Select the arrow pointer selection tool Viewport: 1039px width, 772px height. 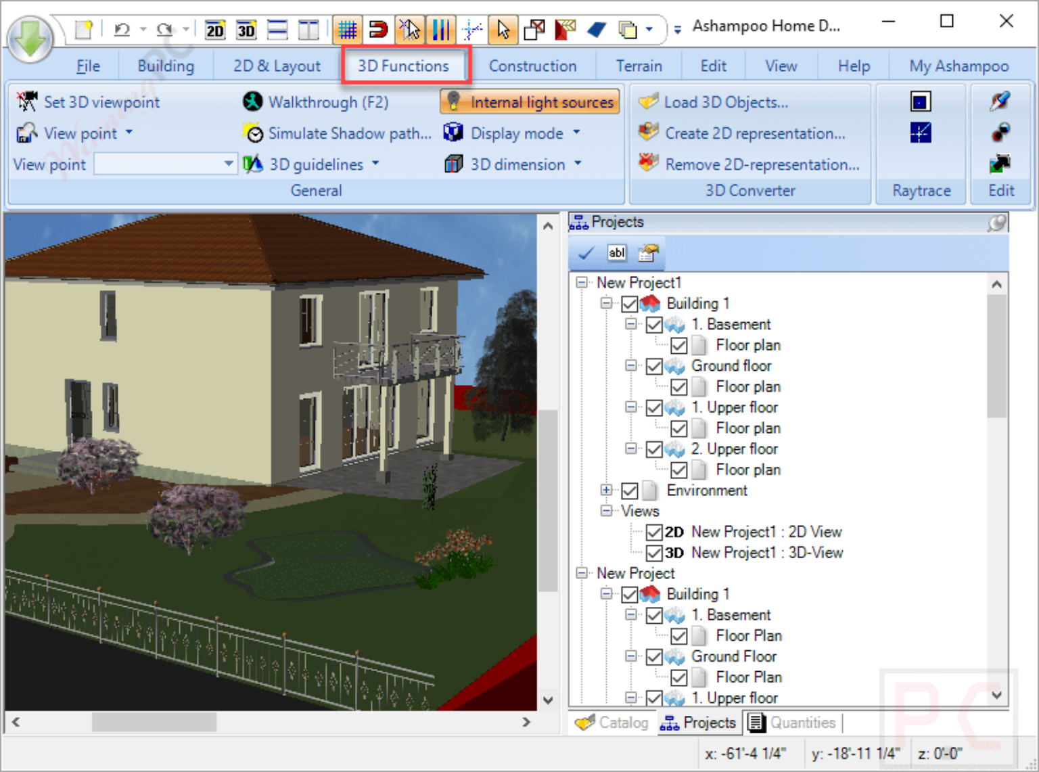pyautogui.click(x=503, y=30)
